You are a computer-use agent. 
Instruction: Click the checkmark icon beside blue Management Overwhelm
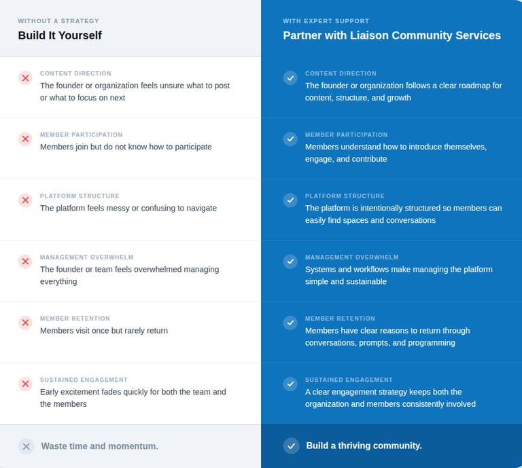pyautogui.click(x=290, y=262)
